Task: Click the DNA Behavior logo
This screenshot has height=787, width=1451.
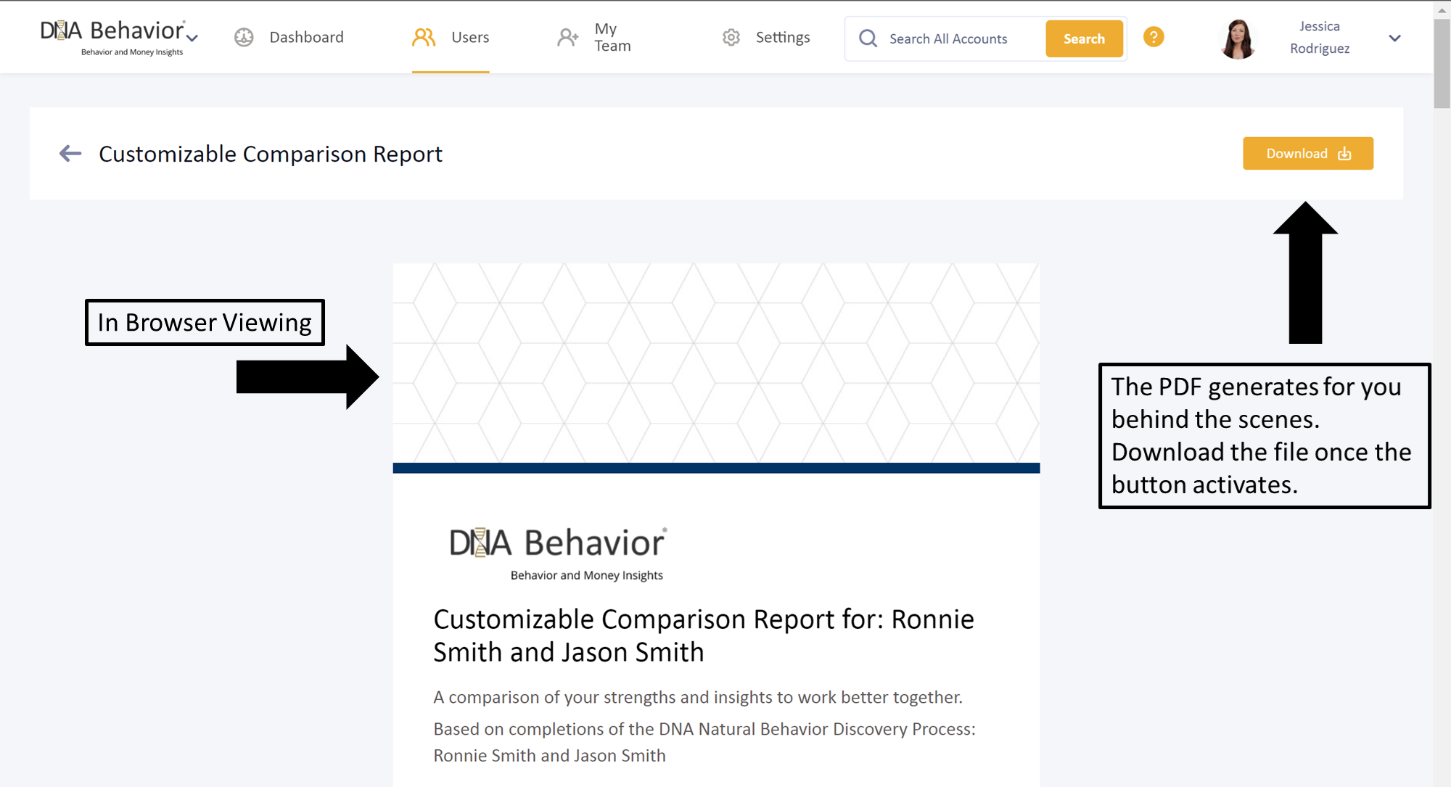Action: pos(112,37)
